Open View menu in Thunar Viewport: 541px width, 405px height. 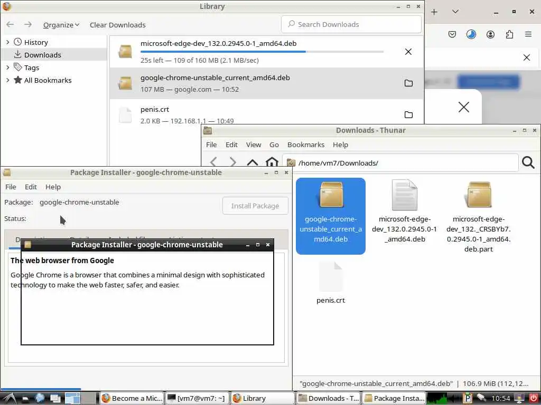click(254, 144)
